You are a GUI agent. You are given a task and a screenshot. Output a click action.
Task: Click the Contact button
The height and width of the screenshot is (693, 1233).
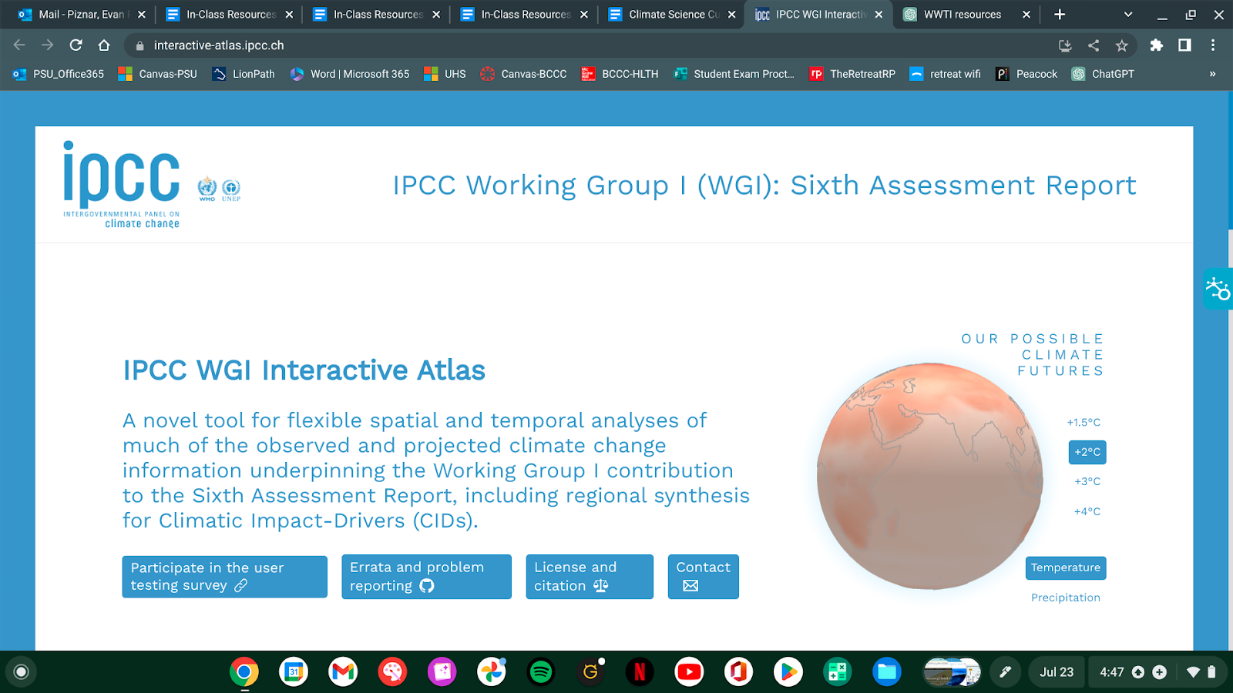704,577
